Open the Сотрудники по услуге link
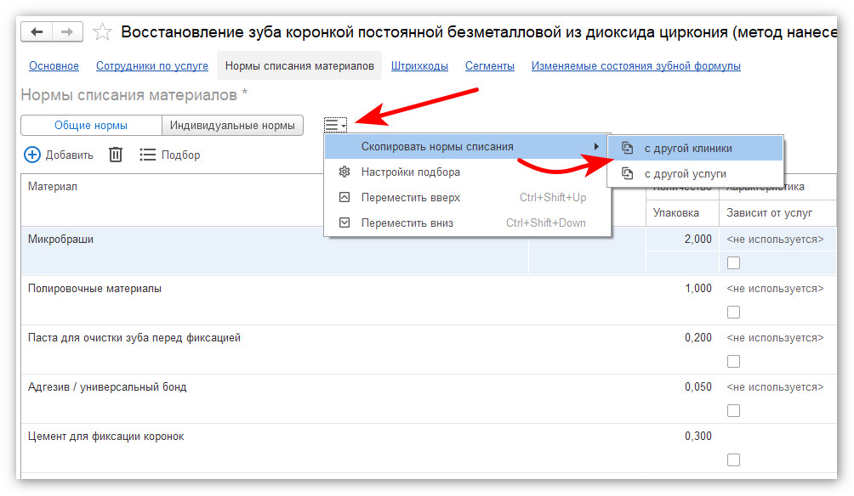The height and width of the screenshot is (496, 854). click(x=152, y=65)
